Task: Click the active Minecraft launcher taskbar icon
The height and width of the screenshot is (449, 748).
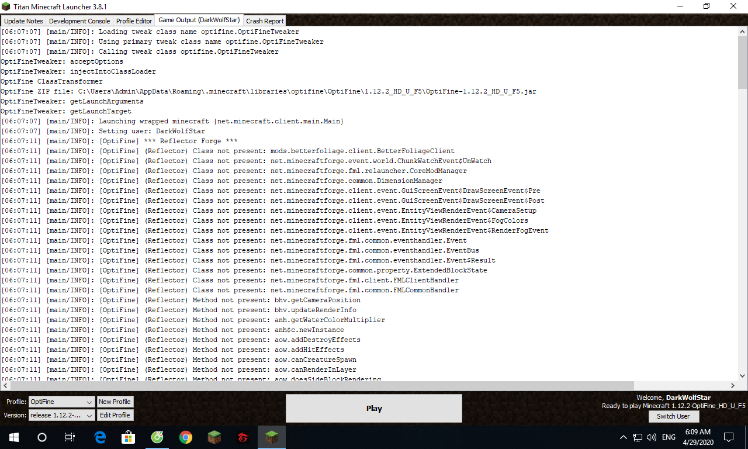Action: (272, 437)
